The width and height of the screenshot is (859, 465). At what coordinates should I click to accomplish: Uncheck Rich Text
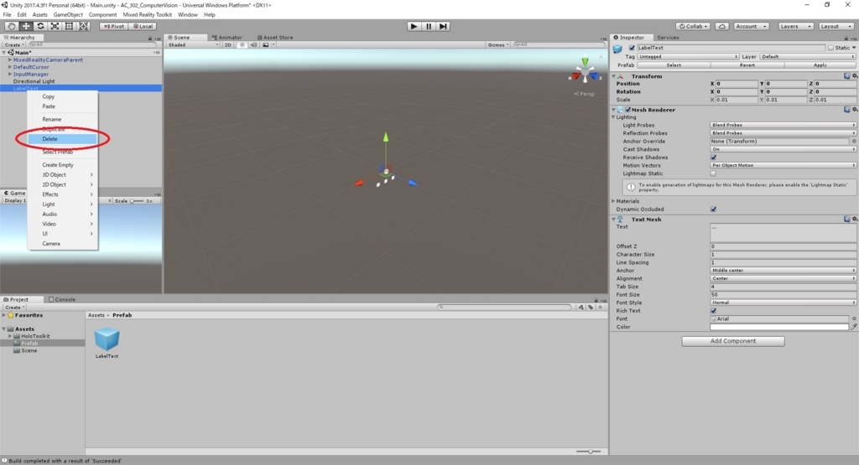(713, 311)
